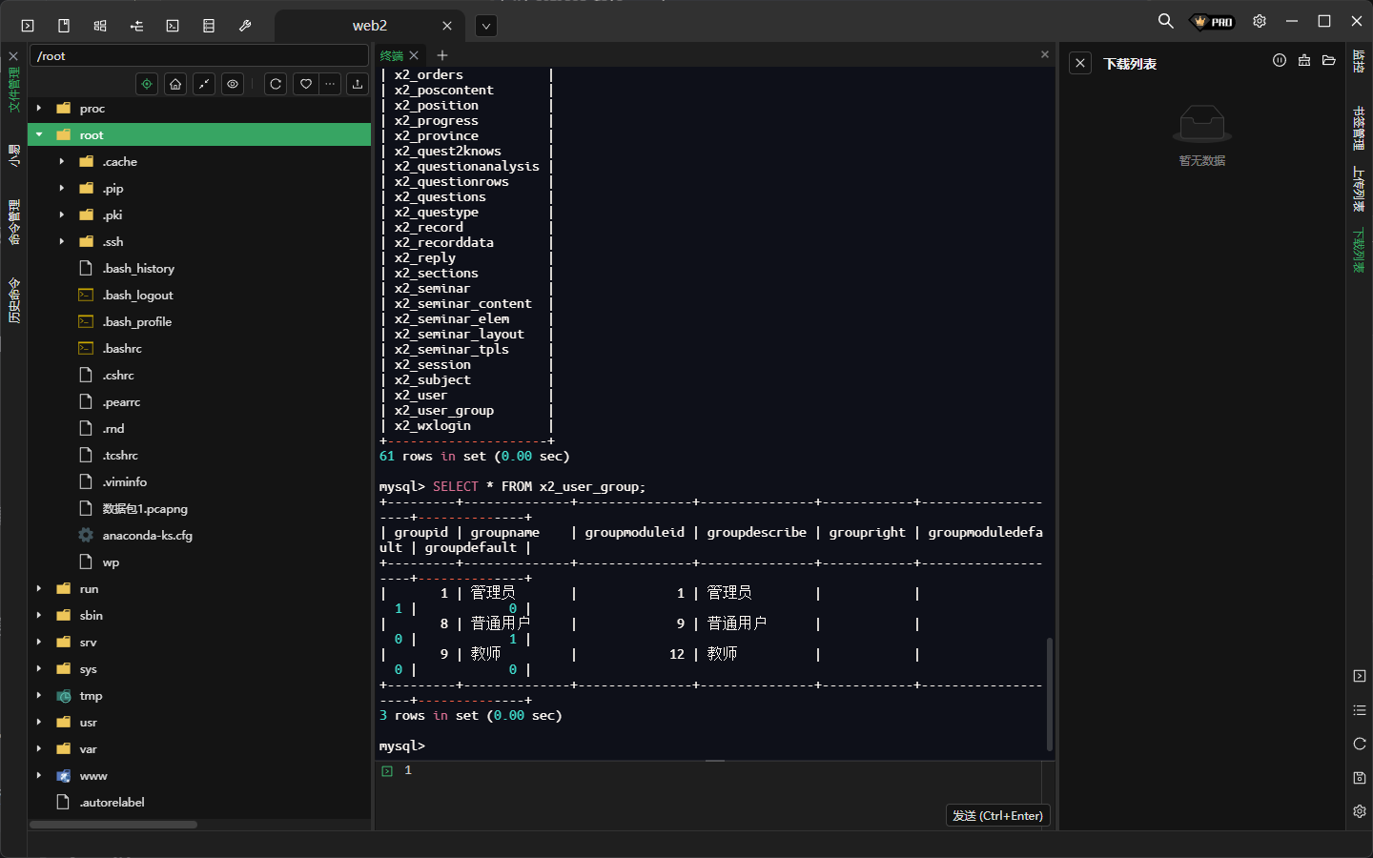Open the session tabs dropdown arrow

(x=486, y=26)
